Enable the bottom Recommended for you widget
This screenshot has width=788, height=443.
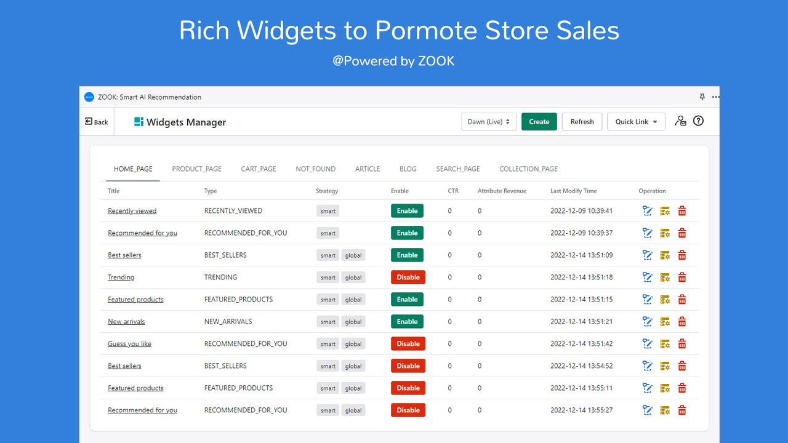[x=408, y=410]
